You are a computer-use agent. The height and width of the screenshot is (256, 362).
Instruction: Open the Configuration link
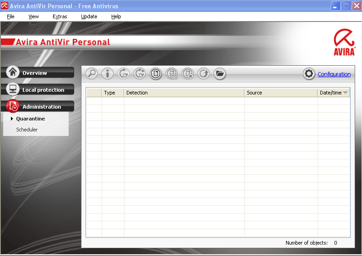pyautogui.click(x=334, y=74)
